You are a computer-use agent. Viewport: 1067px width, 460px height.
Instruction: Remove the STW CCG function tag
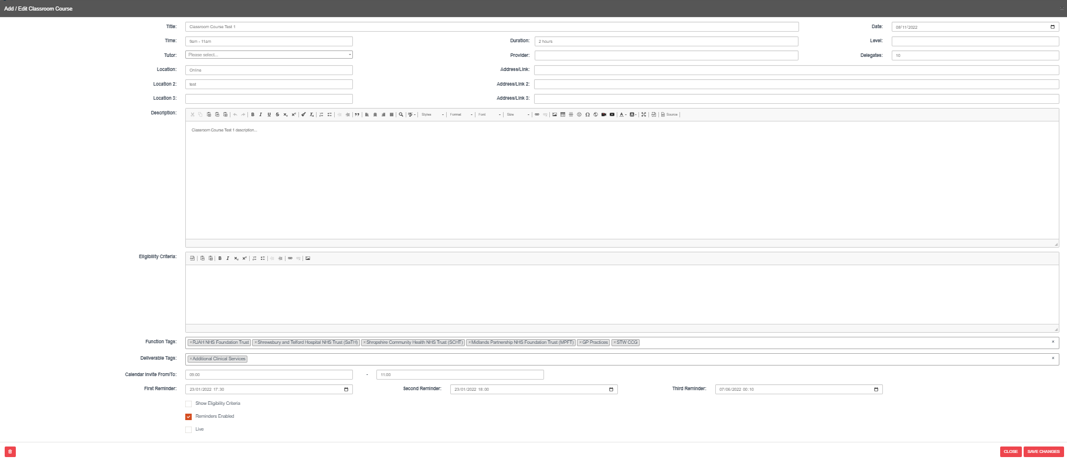click(x=614, y=343)
